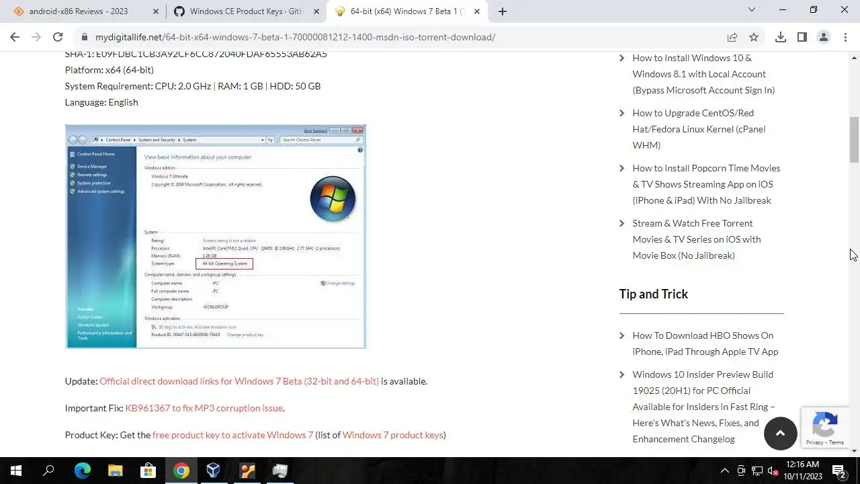860x484 pixels.
Task: Open Google Chrome taskbar icon
Action: click(181, 471)
